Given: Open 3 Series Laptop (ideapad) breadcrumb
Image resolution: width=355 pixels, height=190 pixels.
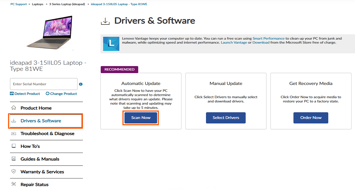Looking at the screenshot, I should tap(67, 4).
